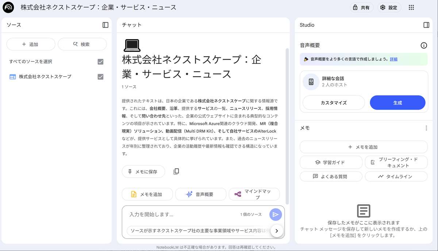This screenshot has height=251, width=438.
Task: Click the NotebookLM logo icon
Action: click(8, 7)
